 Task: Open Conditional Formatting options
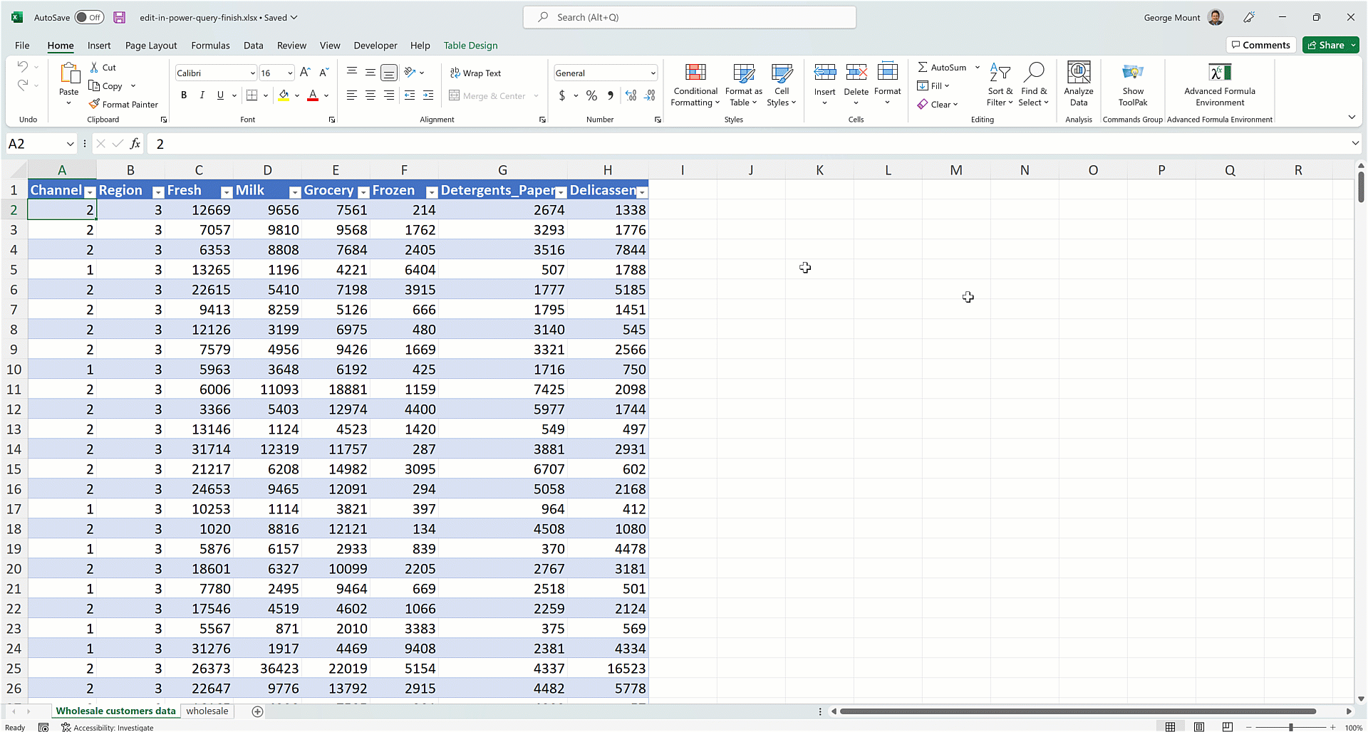695,85
